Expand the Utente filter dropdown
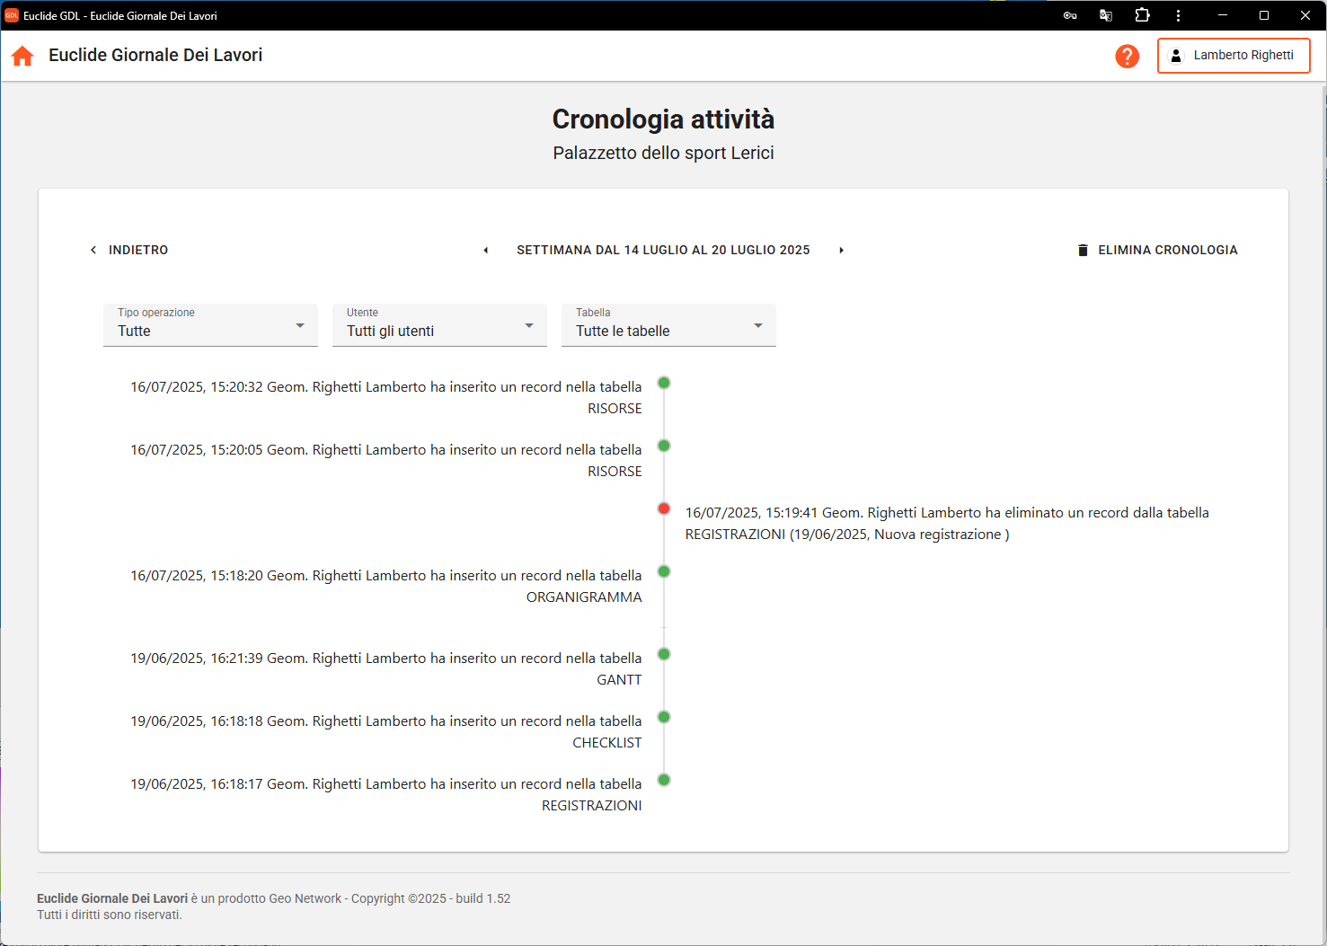 [x=439, y=325]
